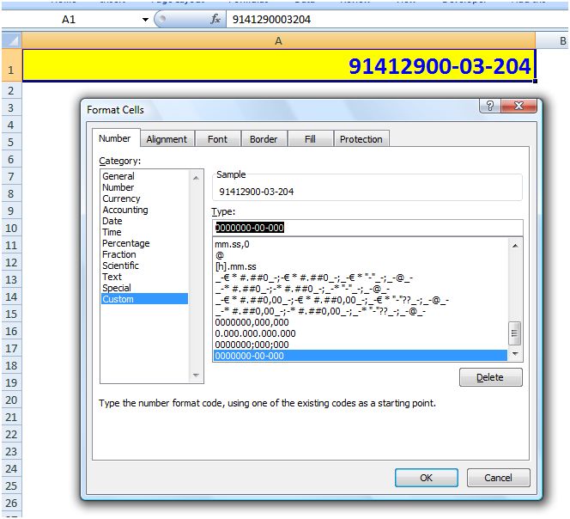Image resolution: width=570 pixels, height=519 pixels.
Task: Choose the Text category
Action: 112,277
